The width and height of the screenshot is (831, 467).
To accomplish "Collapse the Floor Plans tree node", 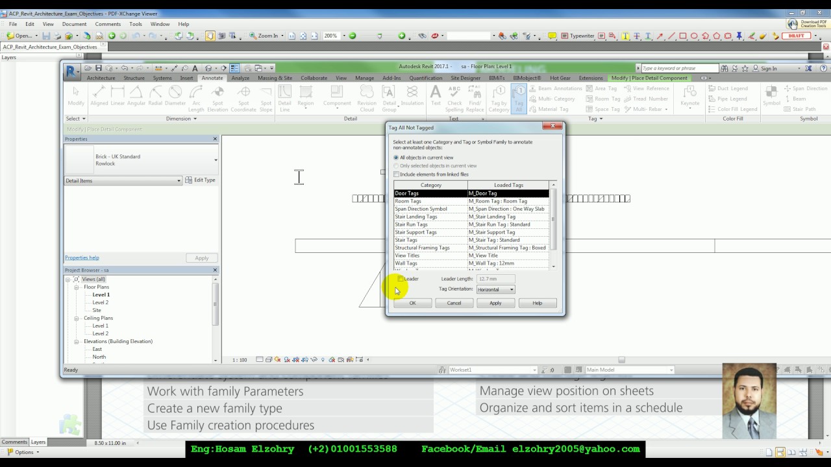I will [x=77, y=287].
